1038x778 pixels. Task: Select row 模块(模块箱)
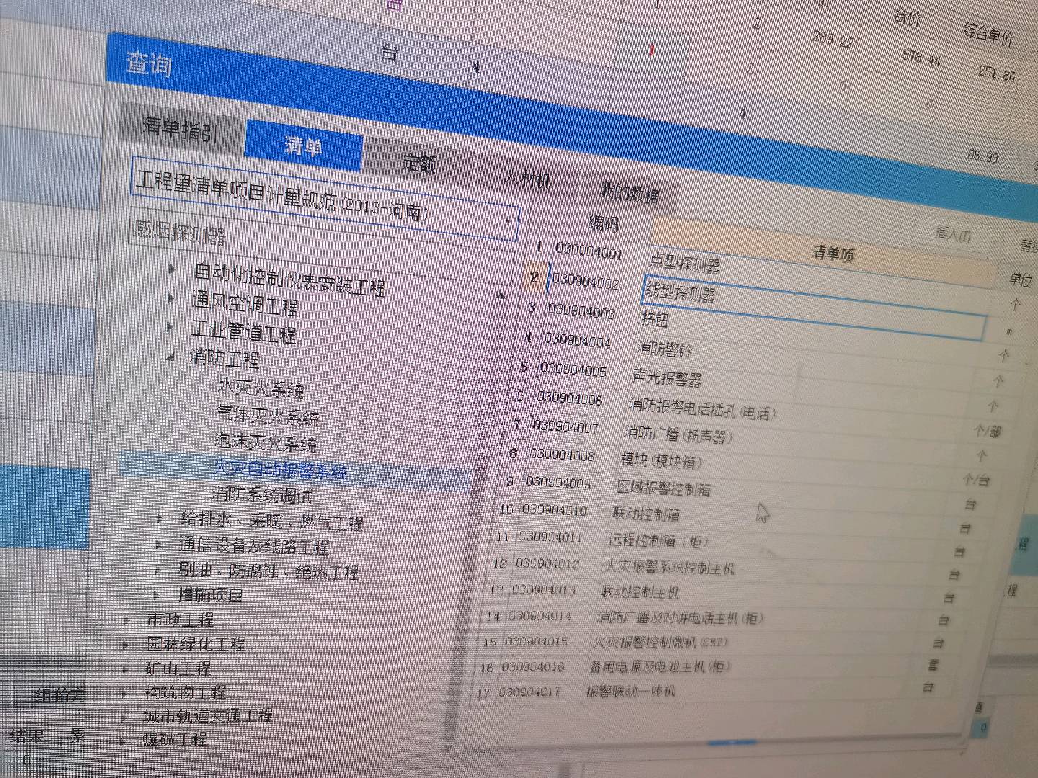tap(661, 460)
